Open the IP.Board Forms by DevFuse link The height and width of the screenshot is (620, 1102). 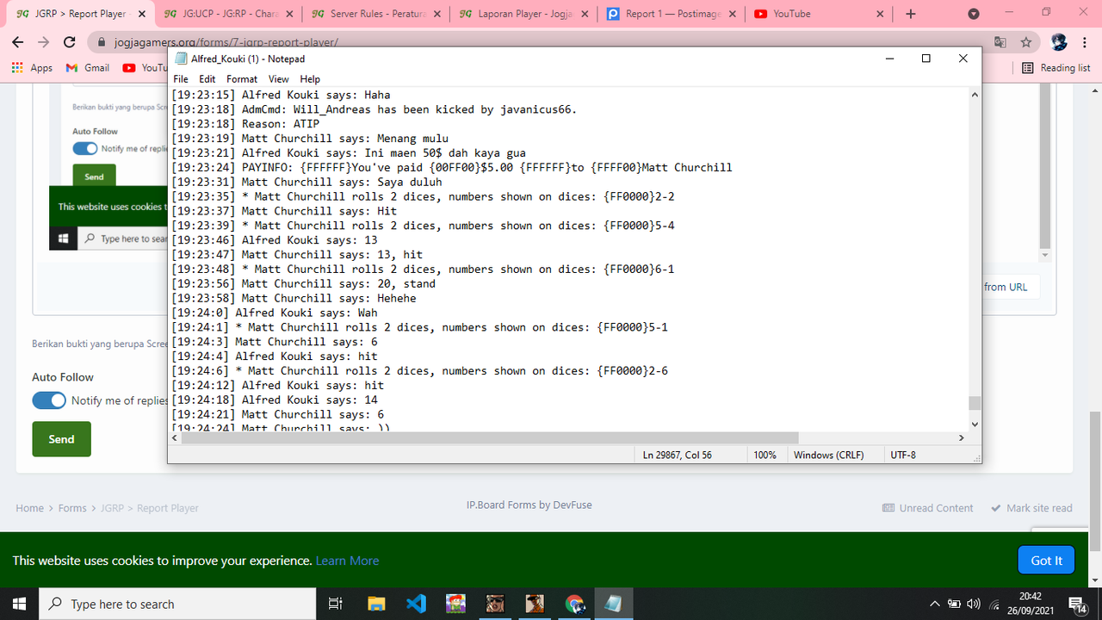tap(529, 505)
